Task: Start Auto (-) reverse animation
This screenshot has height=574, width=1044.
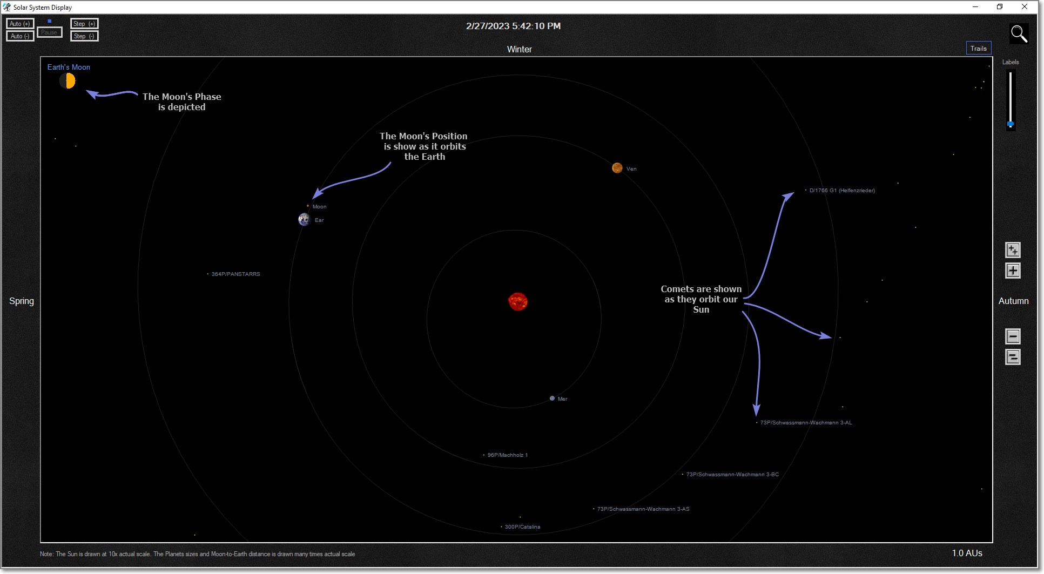Action: 20,36
